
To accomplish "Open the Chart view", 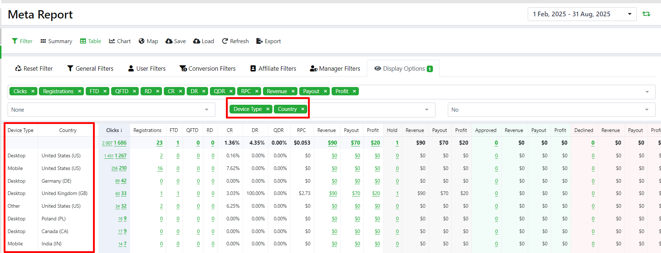I will 120,41.
